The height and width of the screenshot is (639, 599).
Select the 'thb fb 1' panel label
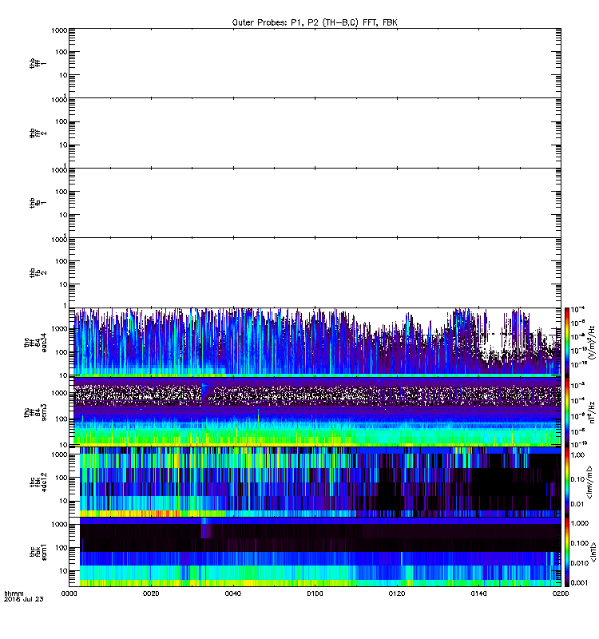(38, 203)
